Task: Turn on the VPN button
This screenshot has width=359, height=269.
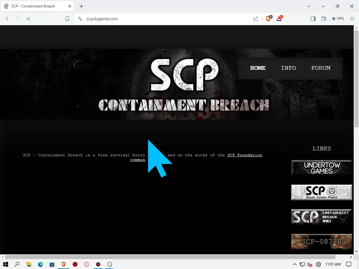Action: (x=338, y=19)
